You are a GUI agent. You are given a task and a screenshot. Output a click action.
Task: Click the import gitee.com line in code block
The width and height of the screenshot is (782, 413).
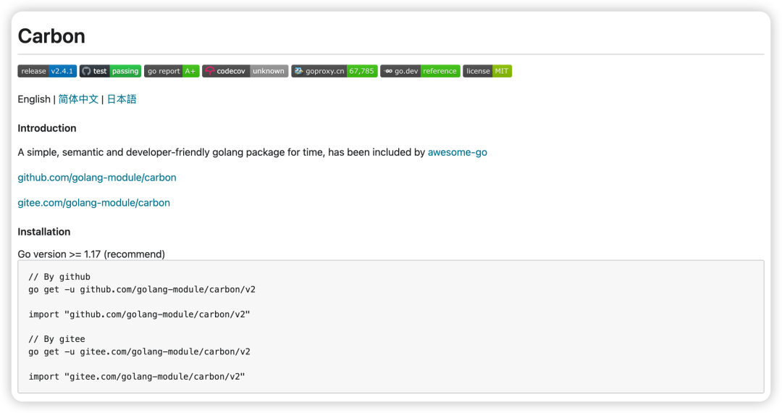point(137,377)
